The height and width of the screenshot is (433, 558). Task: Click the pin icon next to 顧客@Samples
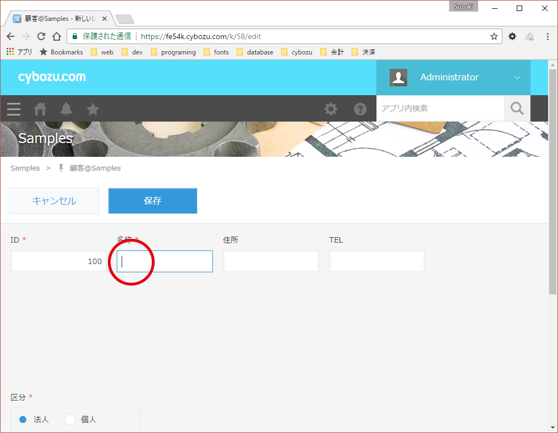pos(61,168)
